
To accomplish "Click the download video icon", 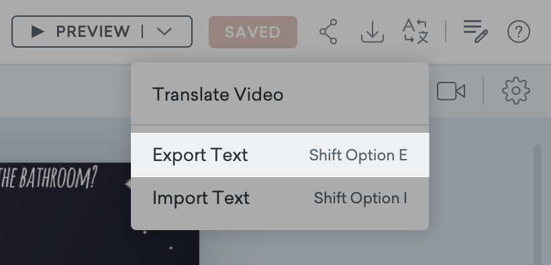I will [372, 32].
